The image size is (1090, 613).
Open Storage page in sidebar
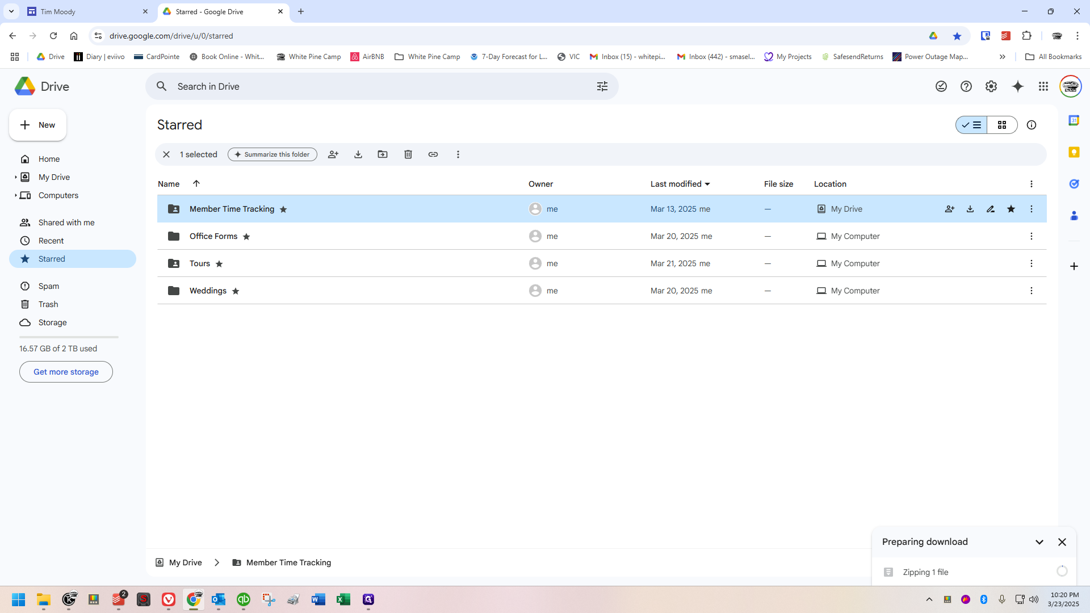73,322
